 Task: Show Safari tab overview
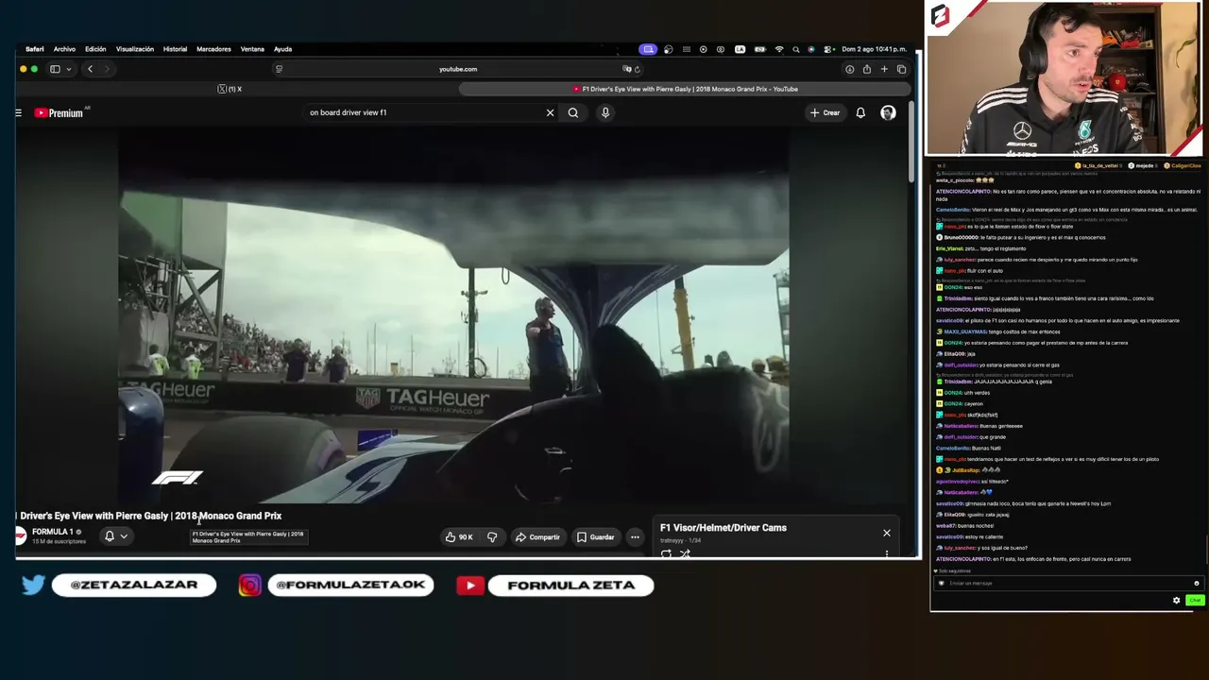click(x=901, y=69)
